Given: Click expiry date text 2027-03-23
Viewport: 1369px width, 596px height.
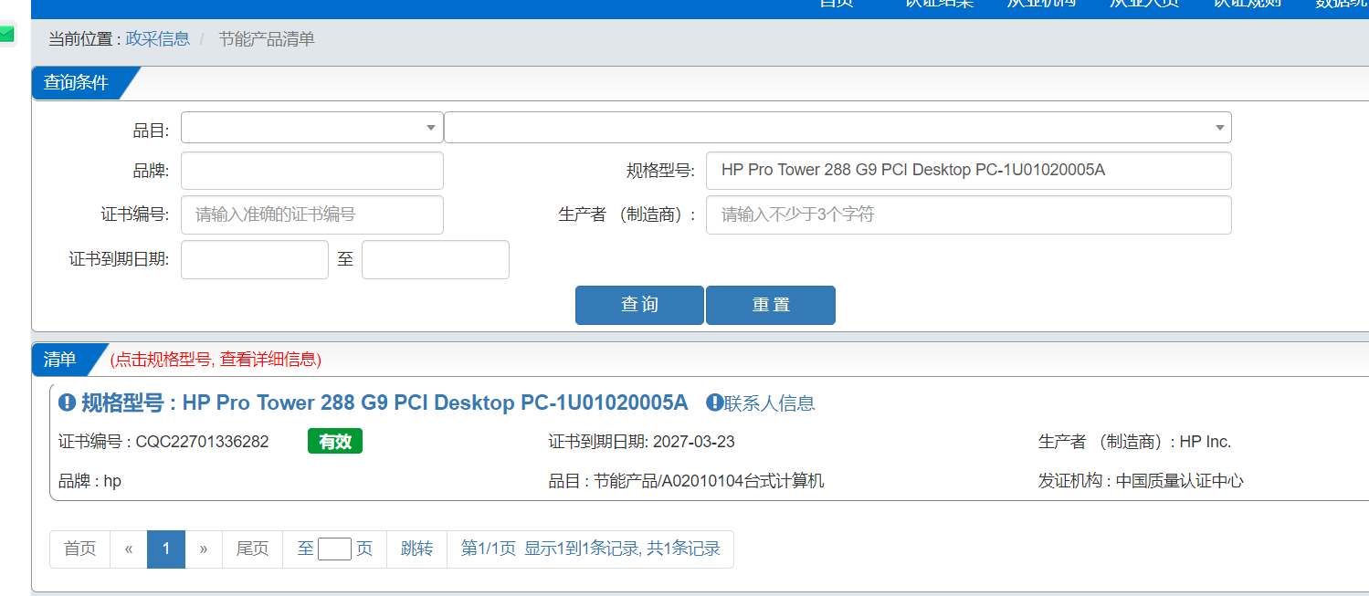Looking at the screenshot, I should coord(693,442).
